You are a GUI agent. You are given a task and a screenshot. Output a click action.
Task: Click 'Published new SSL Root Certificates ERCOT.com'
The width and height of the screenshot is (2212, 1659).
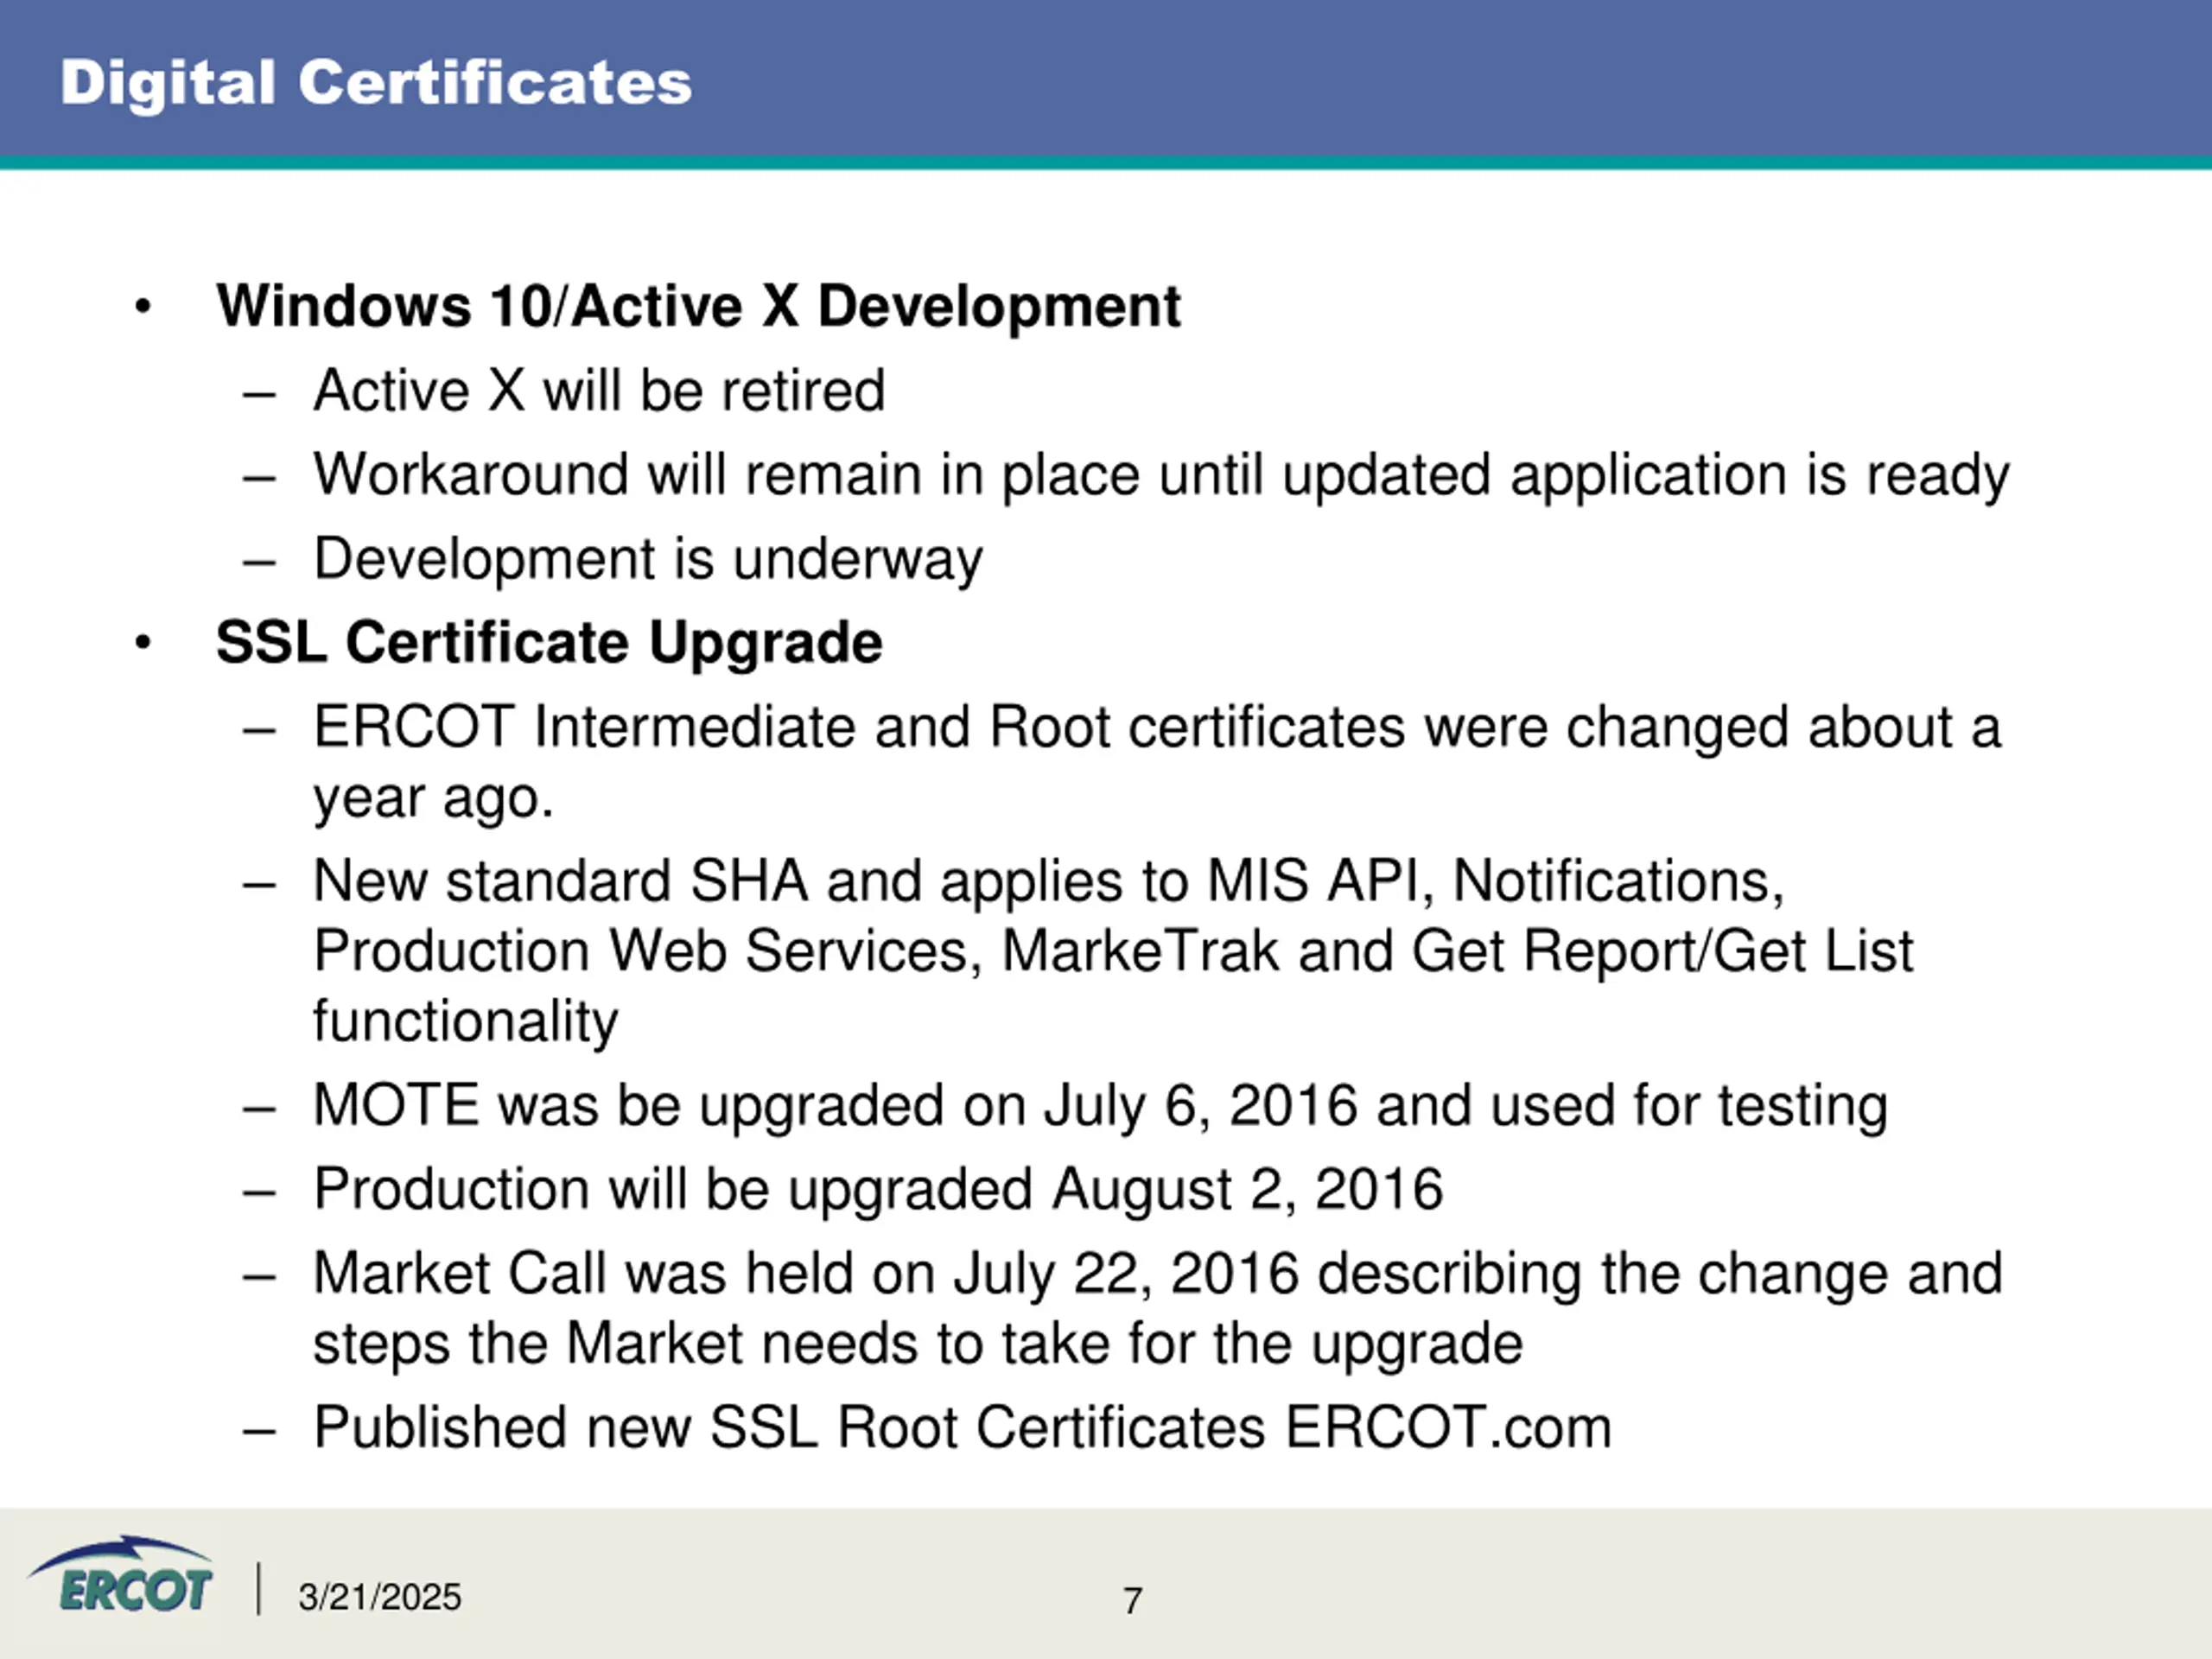pyautogui.click(x=962, y=1427)
